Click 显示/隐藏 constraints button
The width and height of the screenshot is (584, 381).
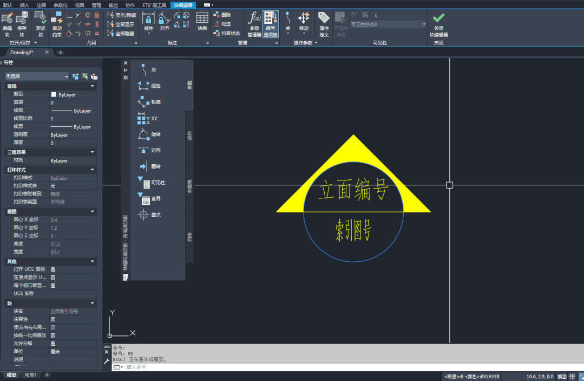[x=121, y=15]
